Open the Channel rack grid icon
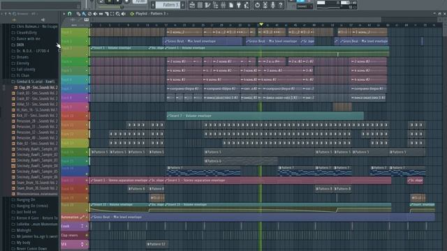Viewport: 447px width, 251px height. 200,5
